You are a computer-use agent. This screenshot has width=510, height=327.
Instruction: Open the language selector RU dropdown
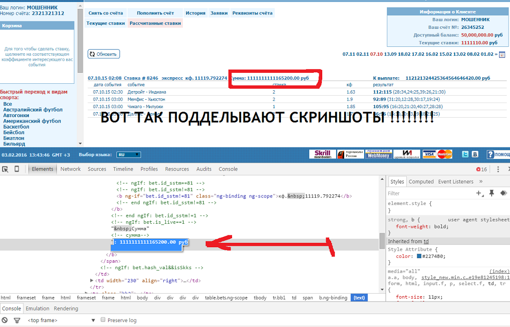129,155
